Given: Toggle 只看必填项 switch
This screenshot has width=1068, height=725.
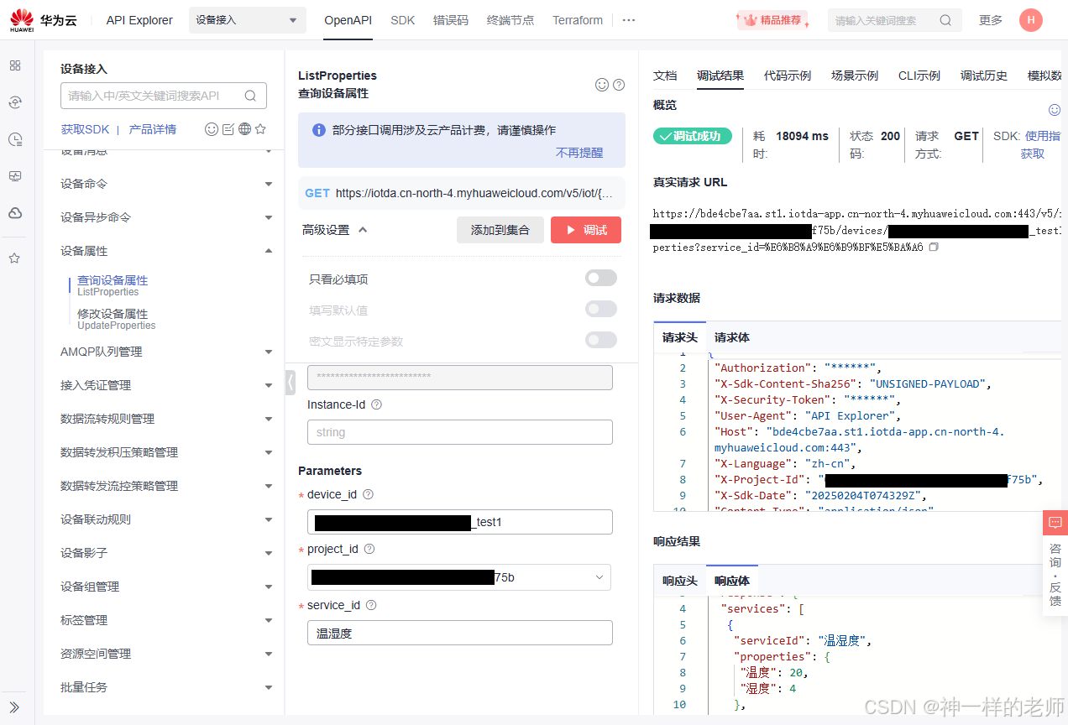Looking at the screenshot, I should pos(601,279).
